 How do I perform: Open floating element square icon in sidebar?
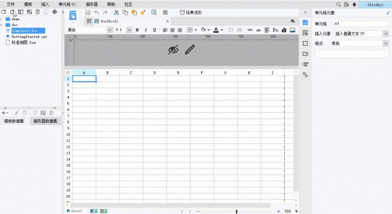(305, 43)
